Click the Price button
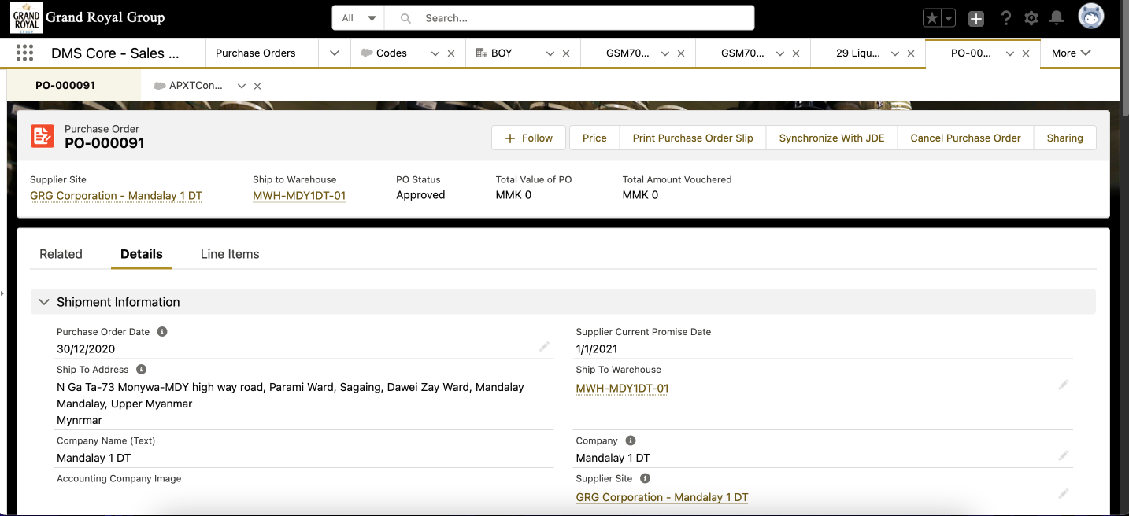The image size is (1129, 516). pyautogui.click(x=594, y=138)
